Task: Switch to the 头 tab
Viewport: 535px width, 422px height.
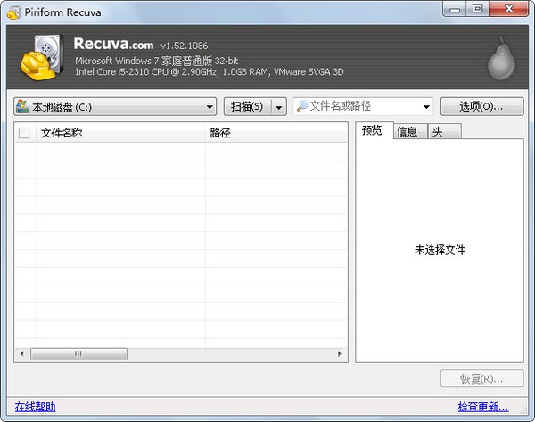Action: click(x=437, y=132)
